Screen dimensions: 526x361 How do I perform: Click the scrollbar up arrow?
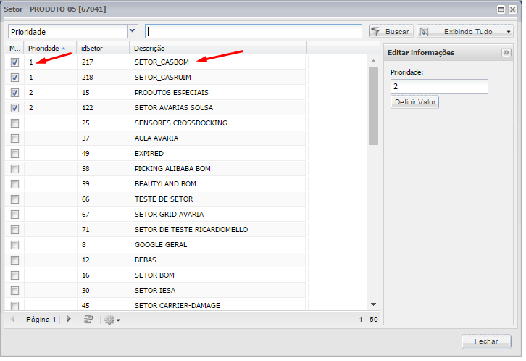point(373,61)
